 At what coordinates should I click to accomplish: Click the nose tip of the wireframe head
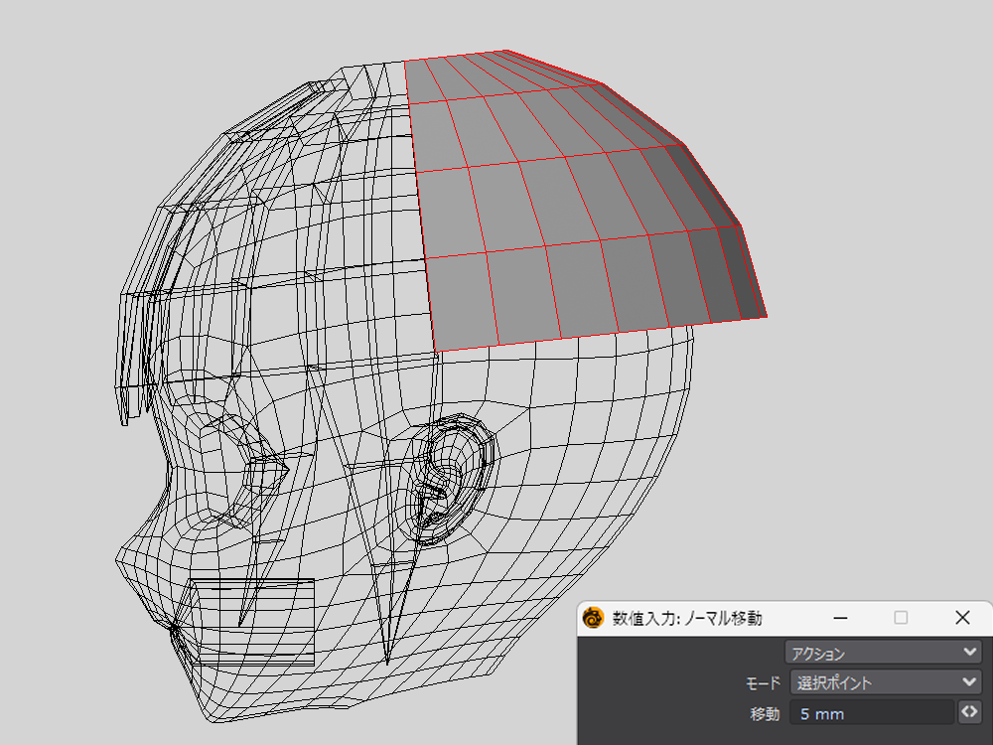pos(123,556)
